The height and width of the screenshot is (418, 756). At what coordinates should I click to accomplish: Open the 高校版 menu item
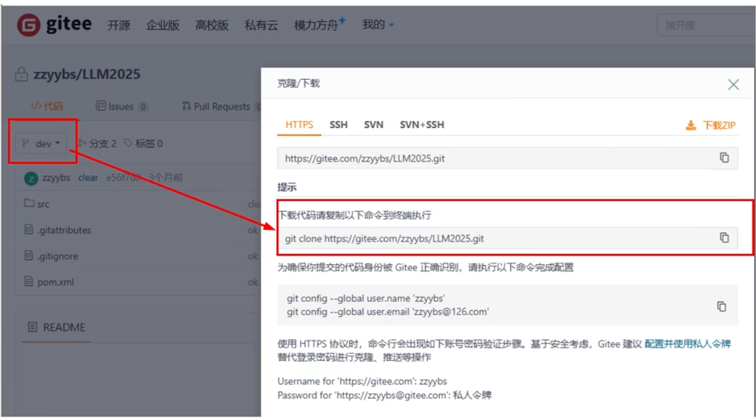(x=212, y=25)
